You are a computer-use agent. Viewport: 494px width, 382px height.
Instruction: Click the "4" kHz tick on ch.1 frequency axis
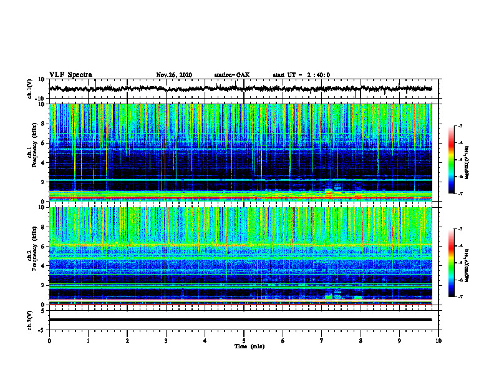point(44,163)
